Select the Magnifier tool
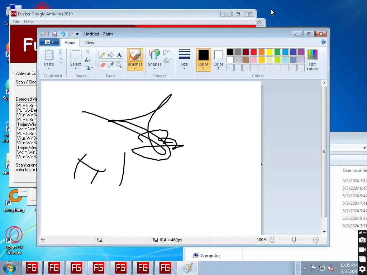The image size is (367, 275). pyautogui.click(x=119, y=65)
